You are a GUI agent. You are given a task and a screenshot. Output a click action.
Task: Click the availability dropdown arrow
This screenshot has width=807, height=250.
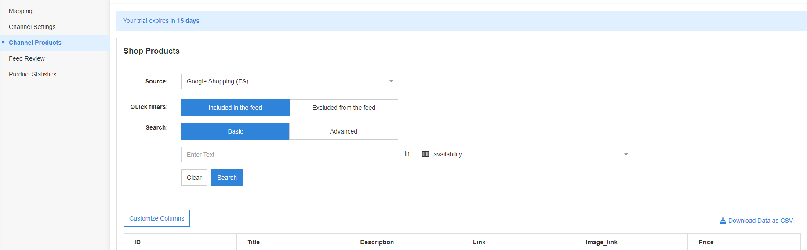point(626,154)
